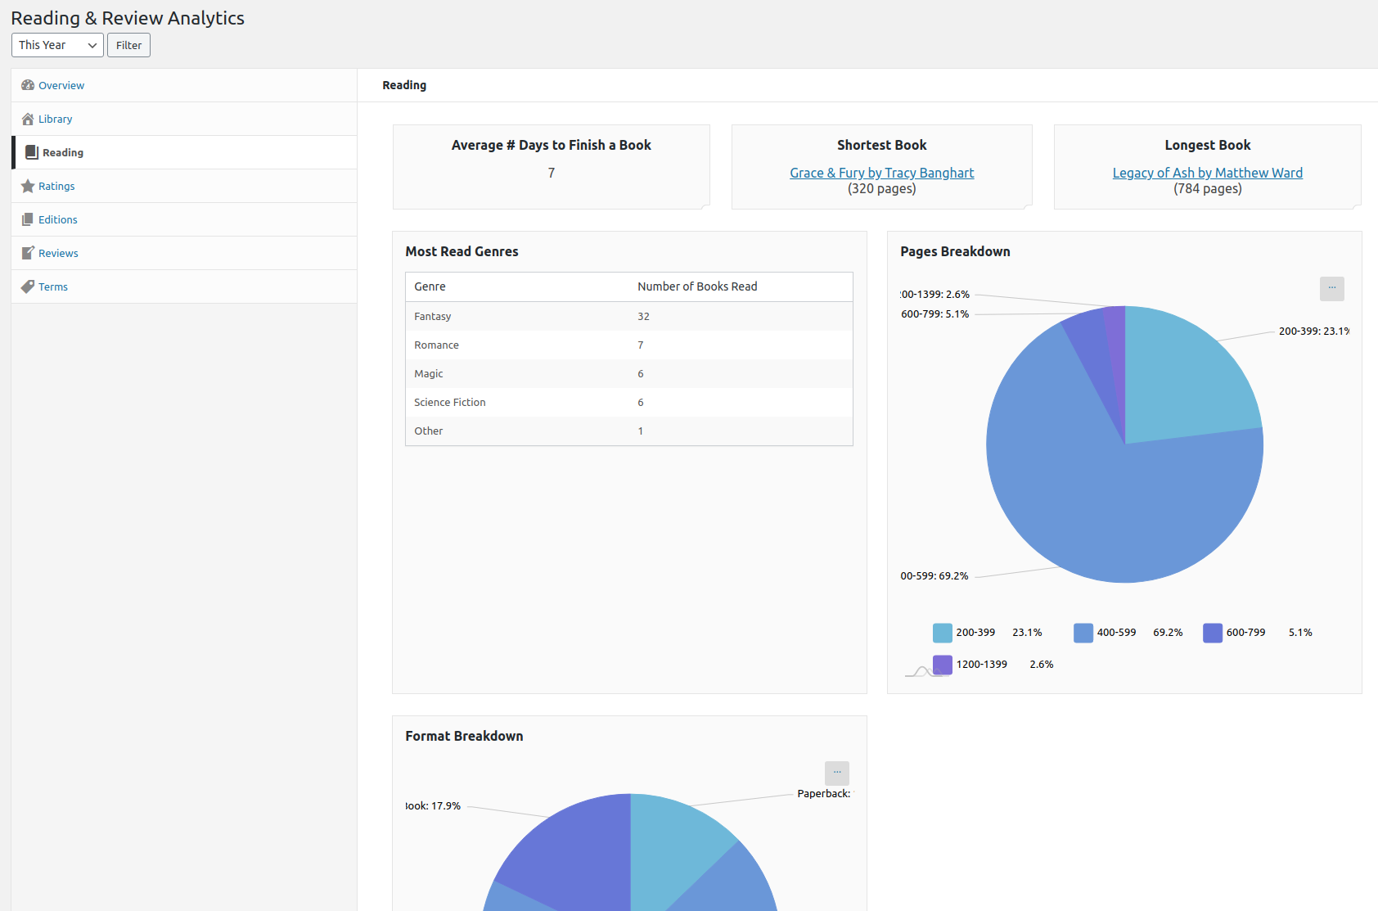Click the Filter button

[x=128, y=45]
